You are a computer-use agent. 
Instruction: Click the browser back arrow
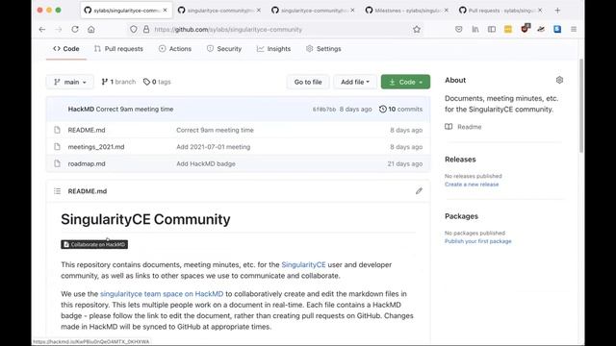(x=42, y=30)
